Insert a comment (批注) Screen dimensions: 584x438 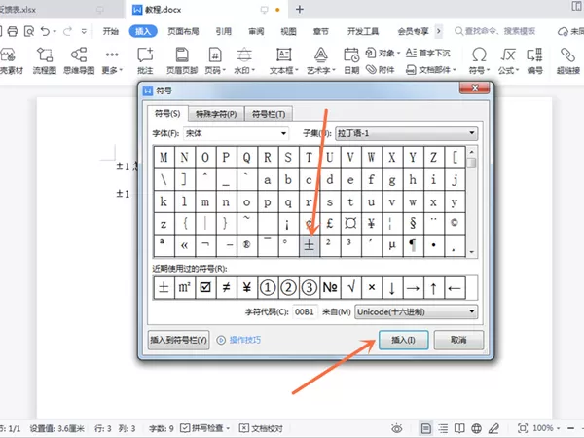pyautogui.click(x=145, y=60)
